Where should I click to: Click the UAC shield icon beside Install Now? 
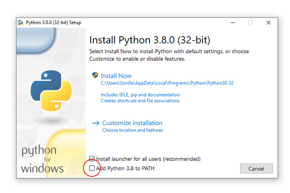tap(95, 75)
